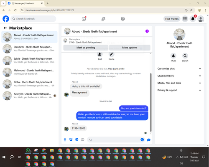This screenshot has height=167, width=209.
Task: Click the browser address bar
Action: click(103, 10)
